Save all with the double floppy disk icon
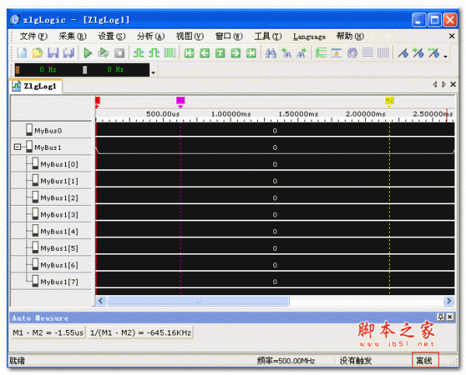466x375 pixels. (x=68, y=54)
